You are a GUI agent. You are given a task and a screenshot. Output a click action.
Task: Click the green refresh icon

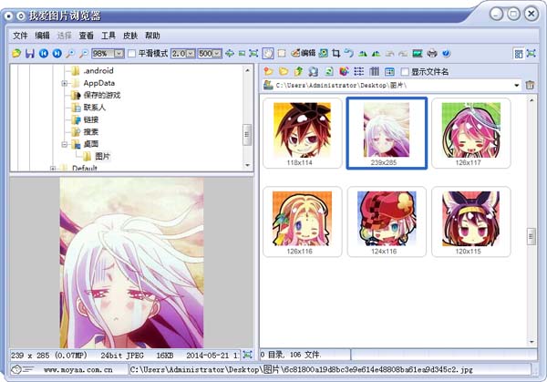coord(328,71)
